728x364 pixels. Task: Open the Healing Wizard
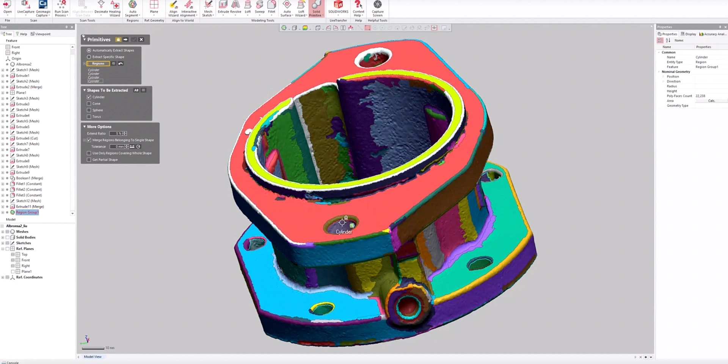pos(115,8)
